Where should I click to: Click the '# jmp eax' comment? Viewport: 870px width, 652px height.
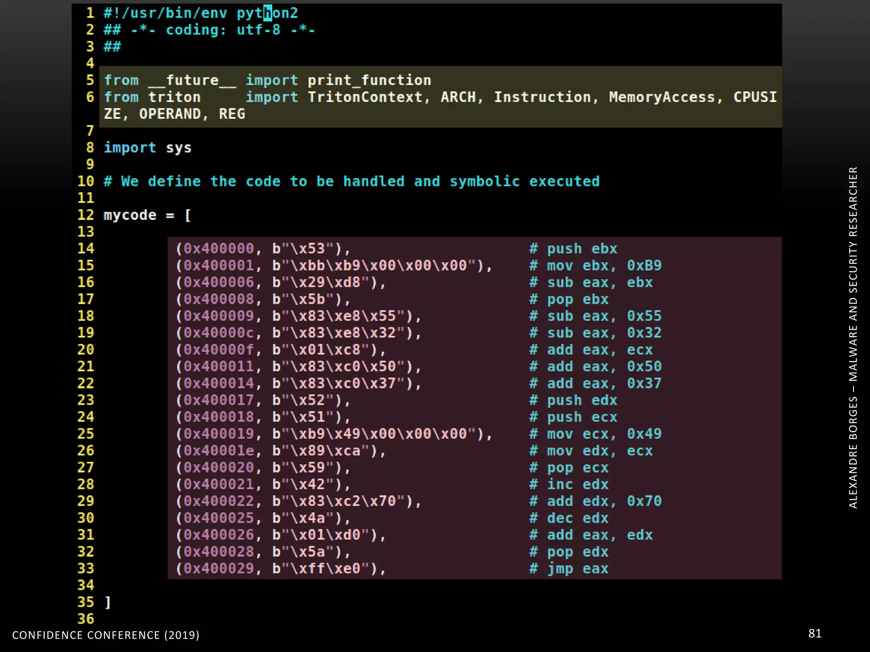click(x=569, y=569)
